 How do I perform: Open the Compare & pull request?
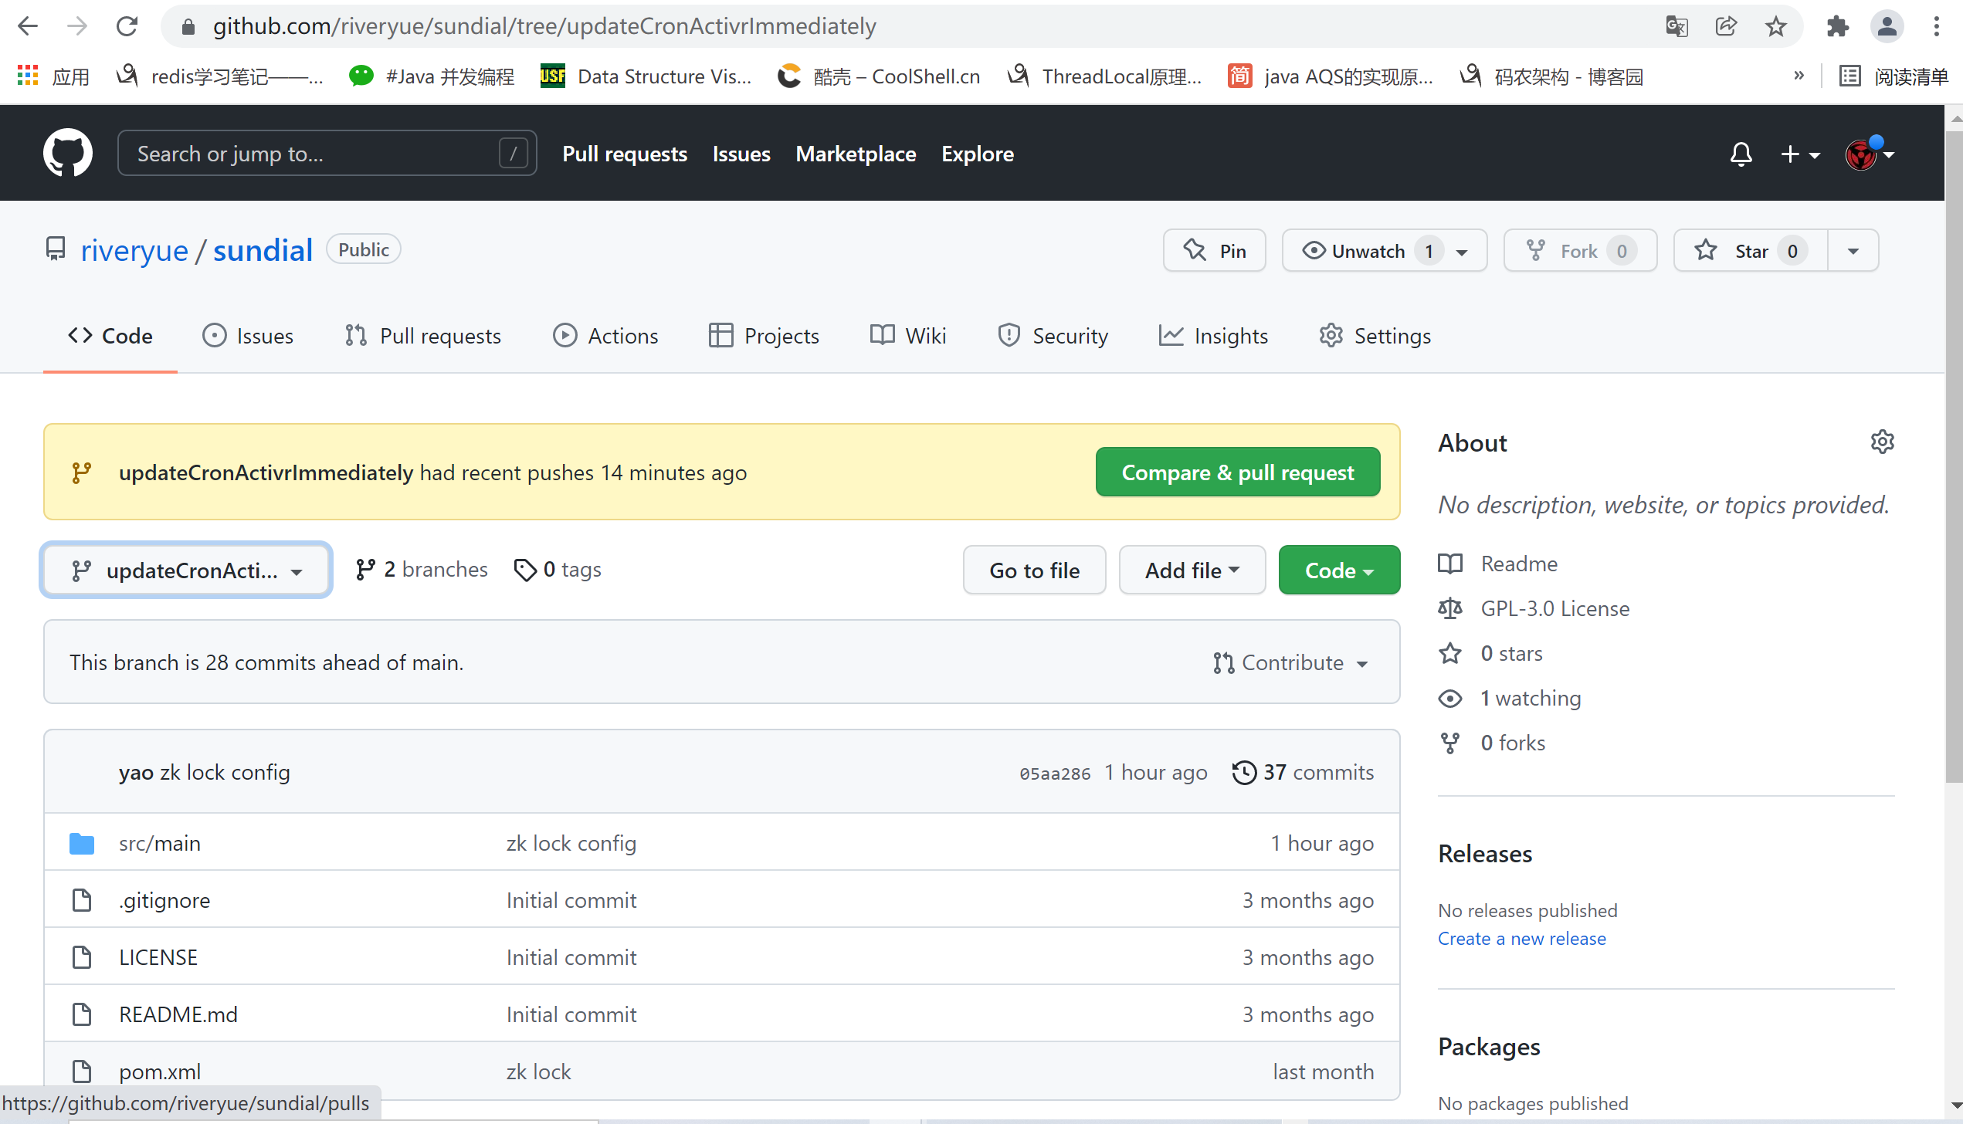(x=1238, y=472)
